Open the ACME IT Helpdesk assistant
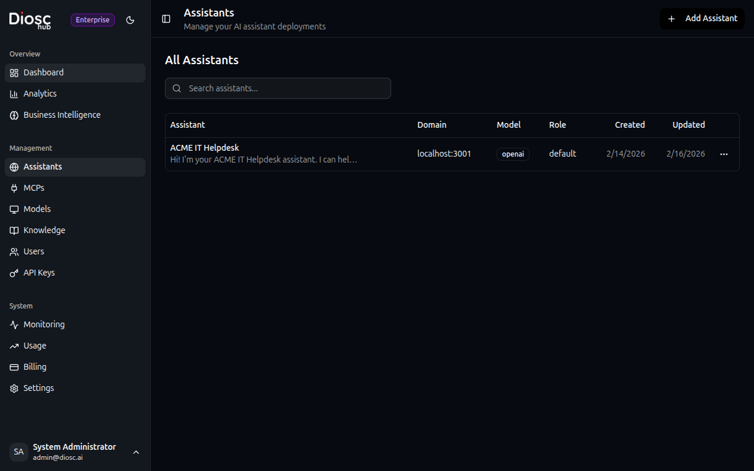Image resolution: width=754 pixels, height=471 pixels. pyautogui.click(x=204, y=147)
